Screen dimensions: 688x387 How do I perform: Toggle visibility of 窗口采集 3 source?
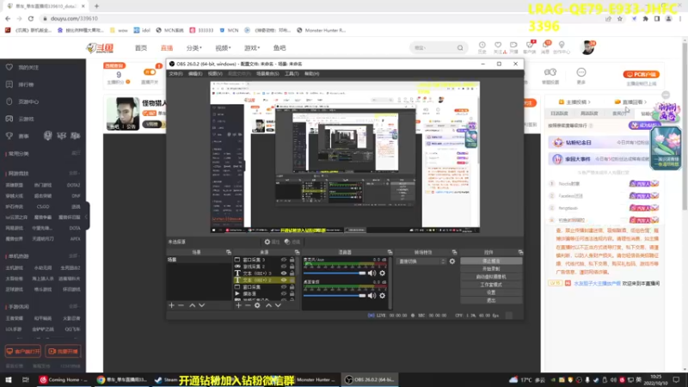284,260
